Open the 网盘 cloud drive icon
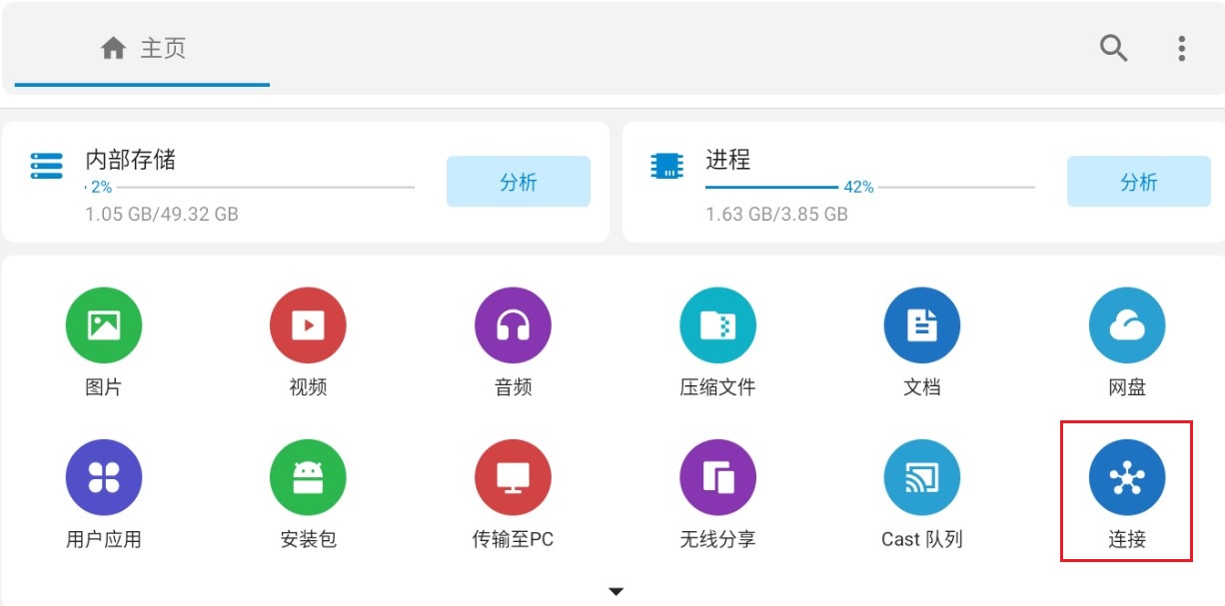The image size is (1225, 606). coord(1126,326)
